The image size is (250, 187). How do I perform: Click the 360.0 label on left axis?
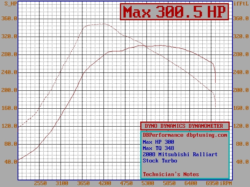9,18
